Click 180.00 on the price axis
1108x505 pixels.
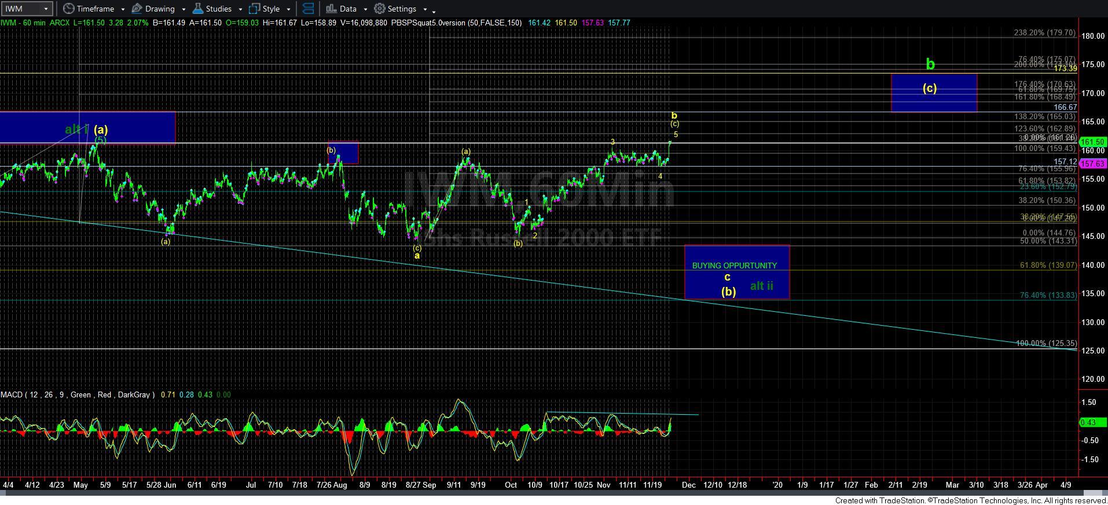[1093, 36]
